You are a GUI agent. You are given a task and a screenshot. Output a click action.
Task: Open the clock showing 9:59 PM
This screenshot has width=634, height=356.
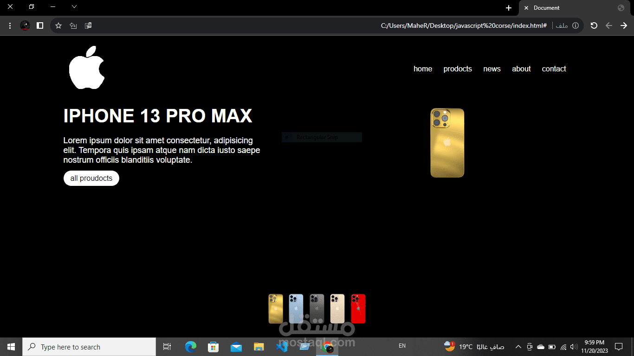594,347
